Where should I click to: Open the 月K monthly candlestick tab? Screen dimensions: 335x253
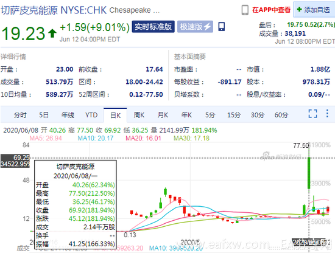(163, 115)
